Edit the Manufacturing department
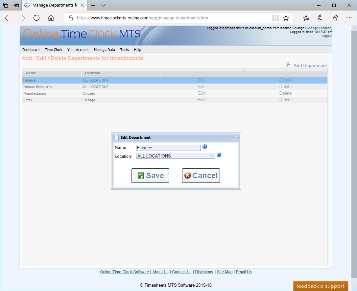The image size is (357, 291). coord(202,93)
